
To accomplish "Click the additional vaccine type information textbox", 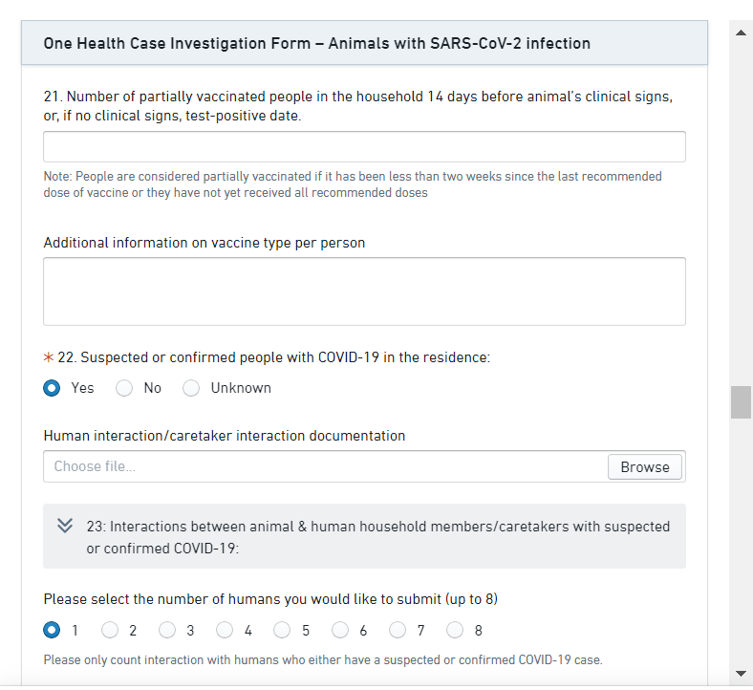I will (x=364, y=291).
